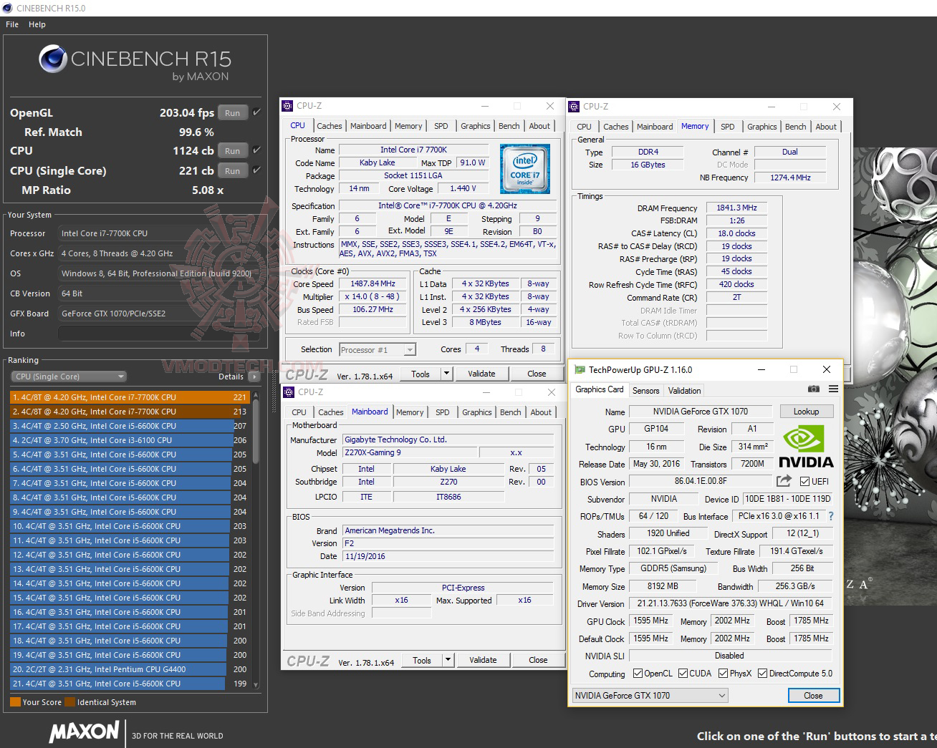The image size is (937, 748).
Task: Select ranking row with Intel Core i3-6100 CPU
Action: (x=130, y=440)
